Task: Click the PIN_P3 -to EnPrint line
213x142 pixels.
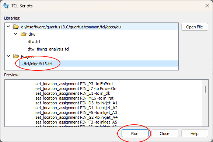Action: (x=74, y=84)
